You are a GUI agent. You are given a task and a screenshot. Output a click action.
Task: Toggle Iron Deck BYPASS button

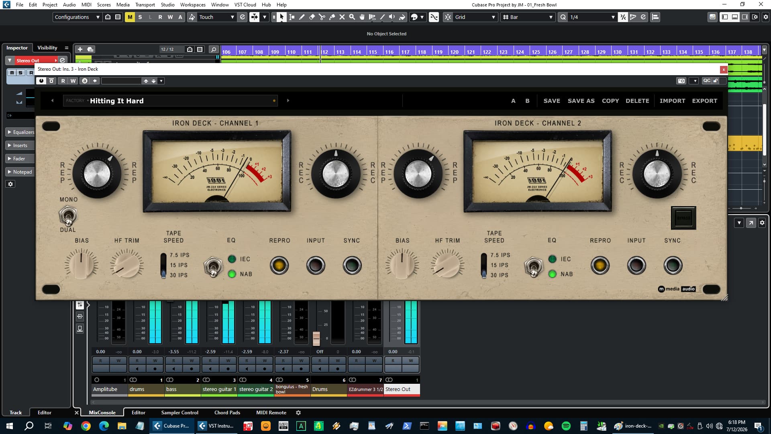tap(683, 218)
